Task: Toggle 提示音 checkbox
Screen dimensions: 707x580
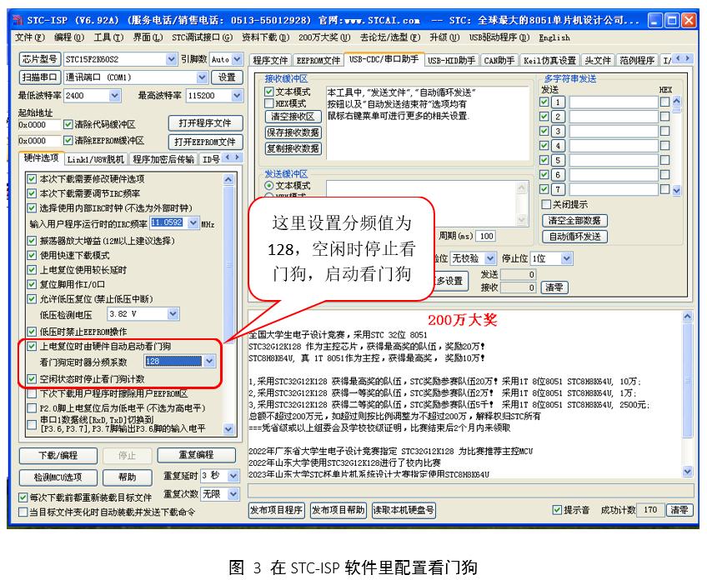Action: (x=557, y=510)
